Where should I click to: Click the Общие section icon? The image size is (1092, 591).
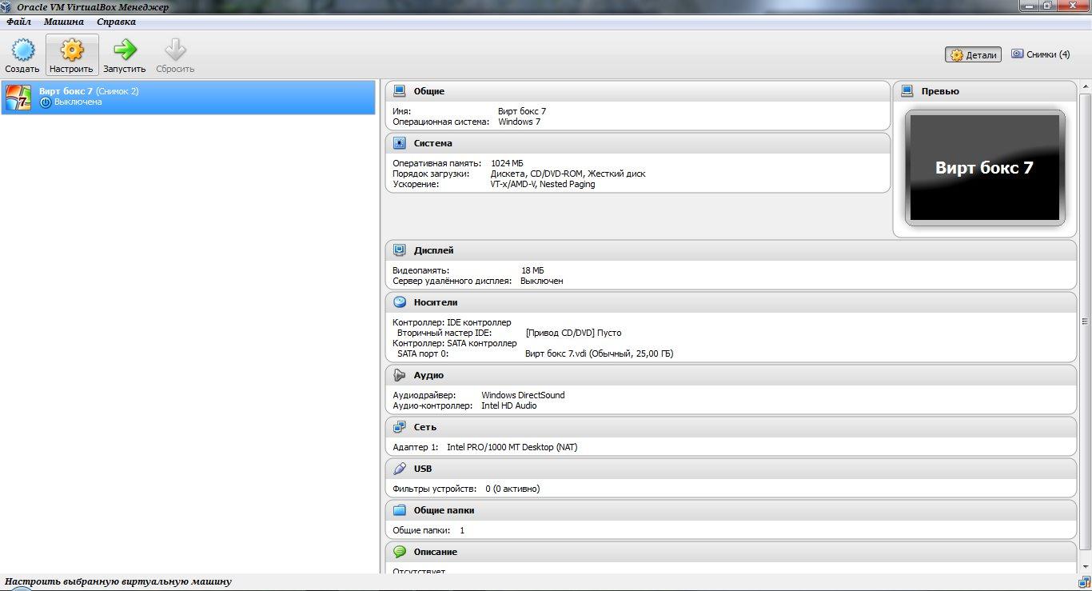(400, 91)
